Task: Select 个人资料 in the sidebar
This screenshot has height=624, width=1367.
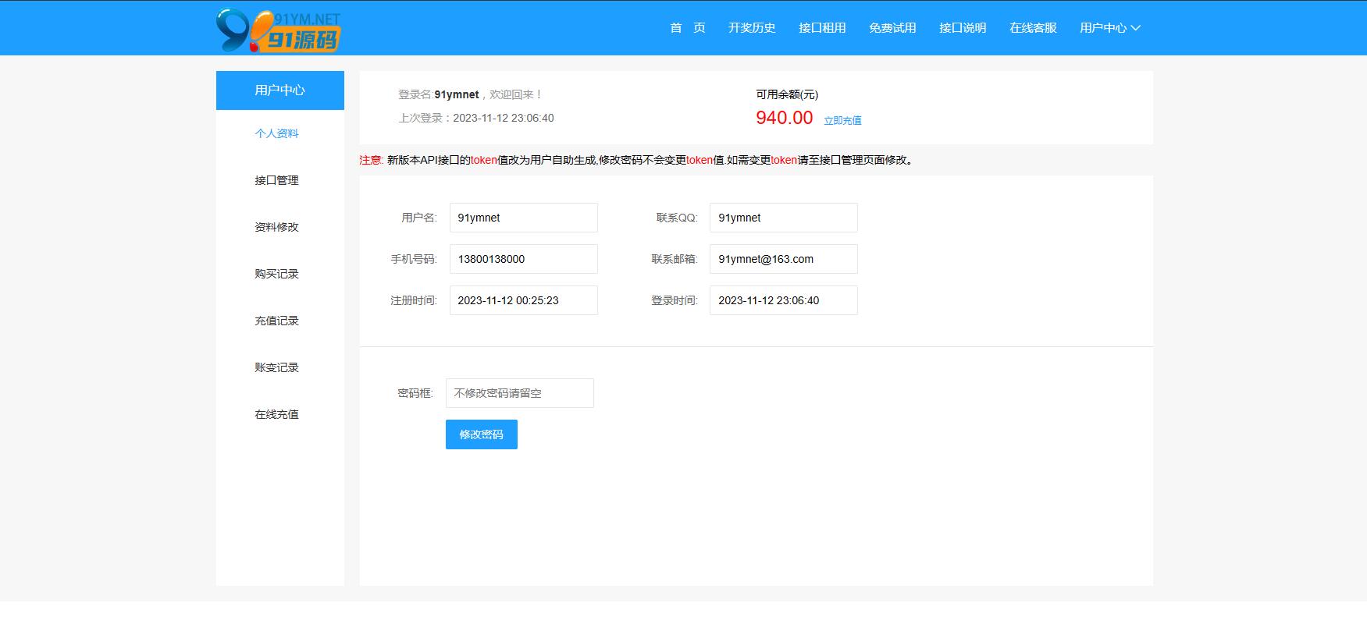Action: coord(276,133)
